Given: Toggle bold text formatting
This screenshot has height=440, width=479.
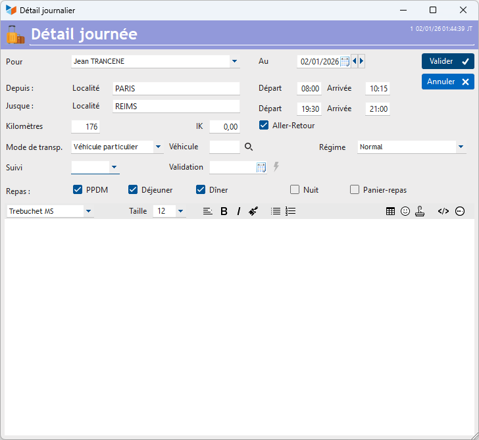Looking at the screenshot, I should point(224,211).
